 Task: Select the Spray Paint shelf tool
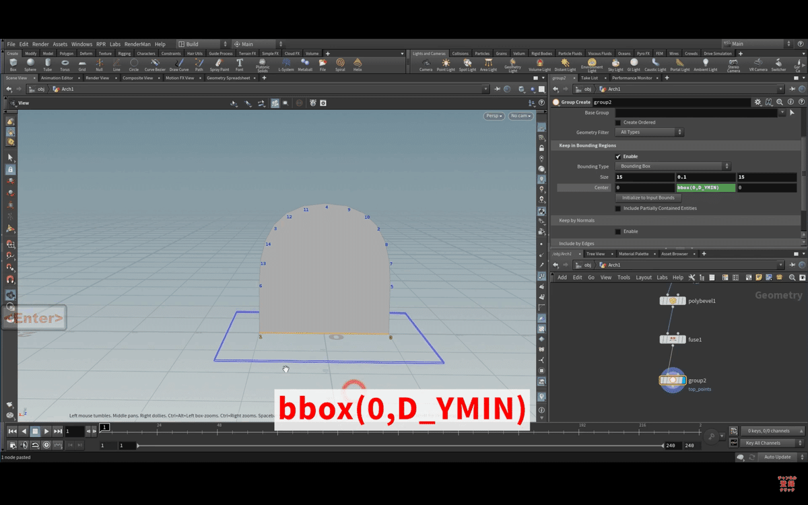220,65
